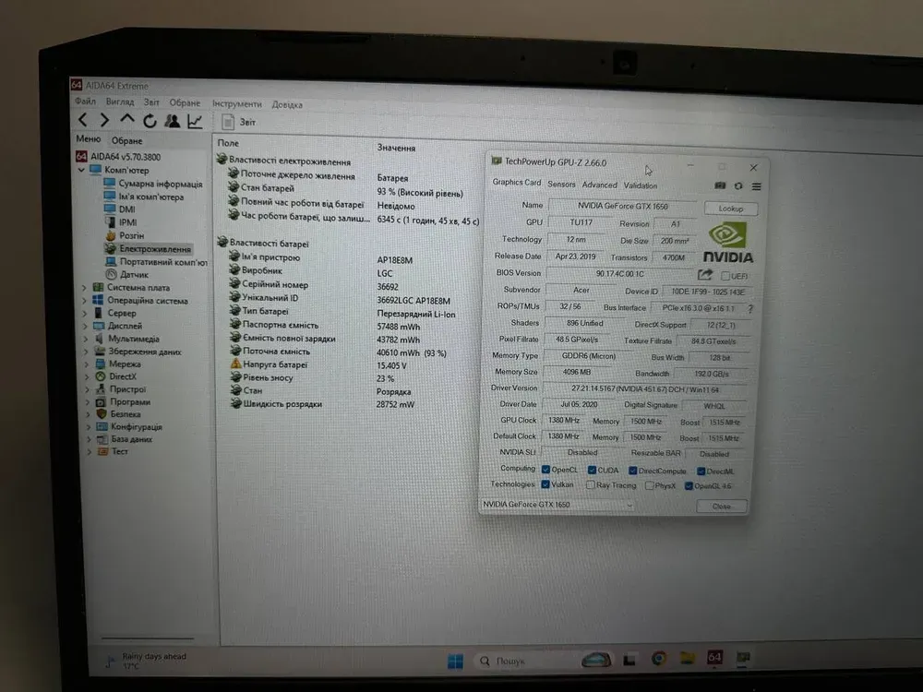Open GPU-Z hamburger menu icon

pos(756,186)
